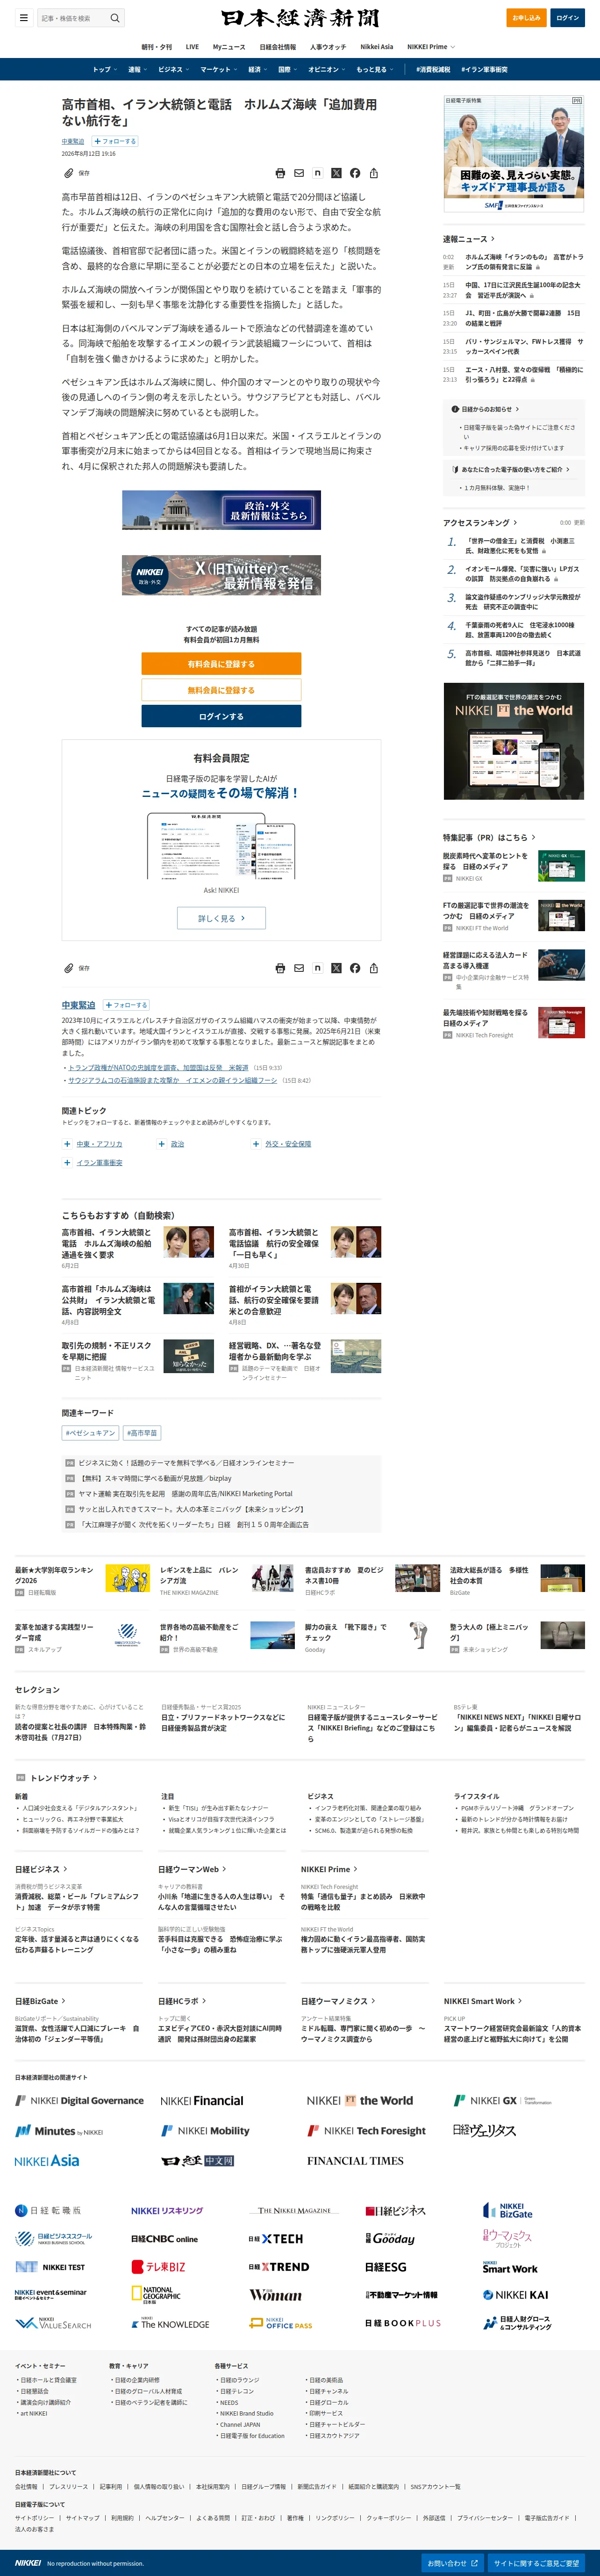
Task: Click サイトに関するご意見ご要望 in the footer
Action: click(536, 2563)
